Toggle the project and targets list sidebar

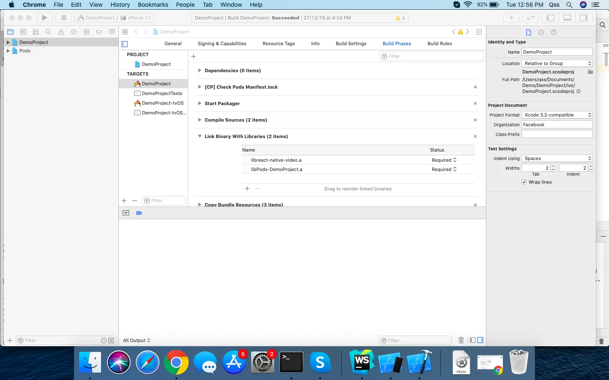124,44
